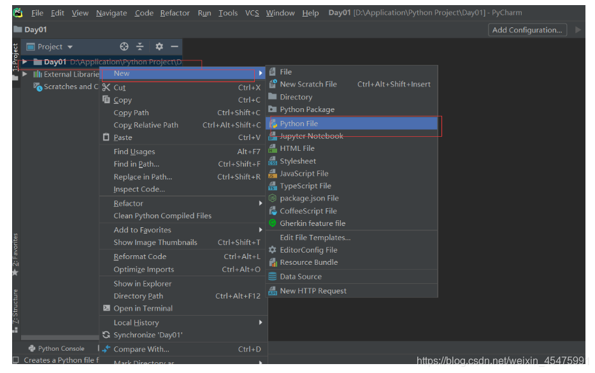595x373 pixels.
Task: Click the Synchronize 'Day01' refresh icon
Action: coord(106,335)
